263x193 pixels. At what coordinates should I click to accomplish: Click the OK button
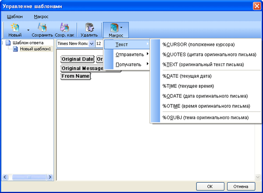point(210,186)
